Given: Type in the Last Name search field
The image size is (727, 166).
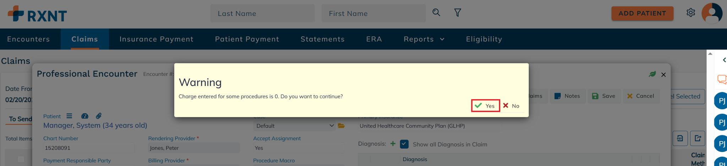Looking at the screenshot, I should click(262, 13).
